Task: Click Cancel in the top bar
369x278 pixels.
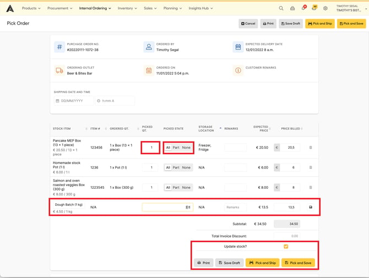Action: (248, 24)
